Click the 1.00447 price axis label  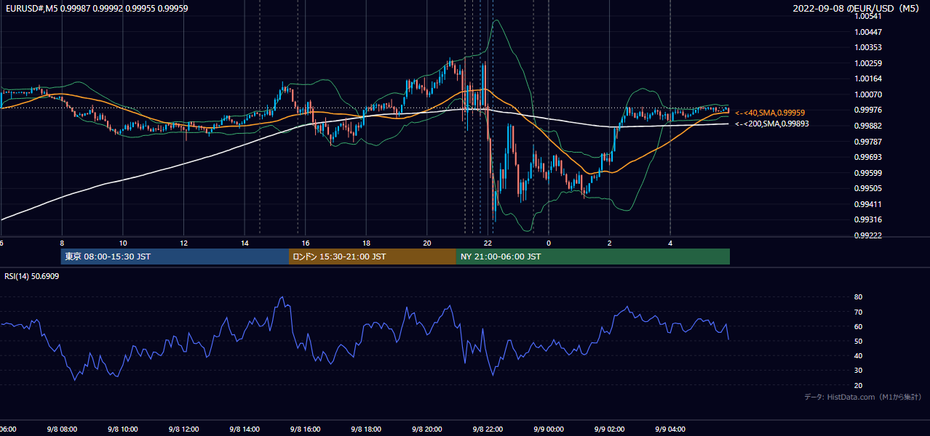869,32
